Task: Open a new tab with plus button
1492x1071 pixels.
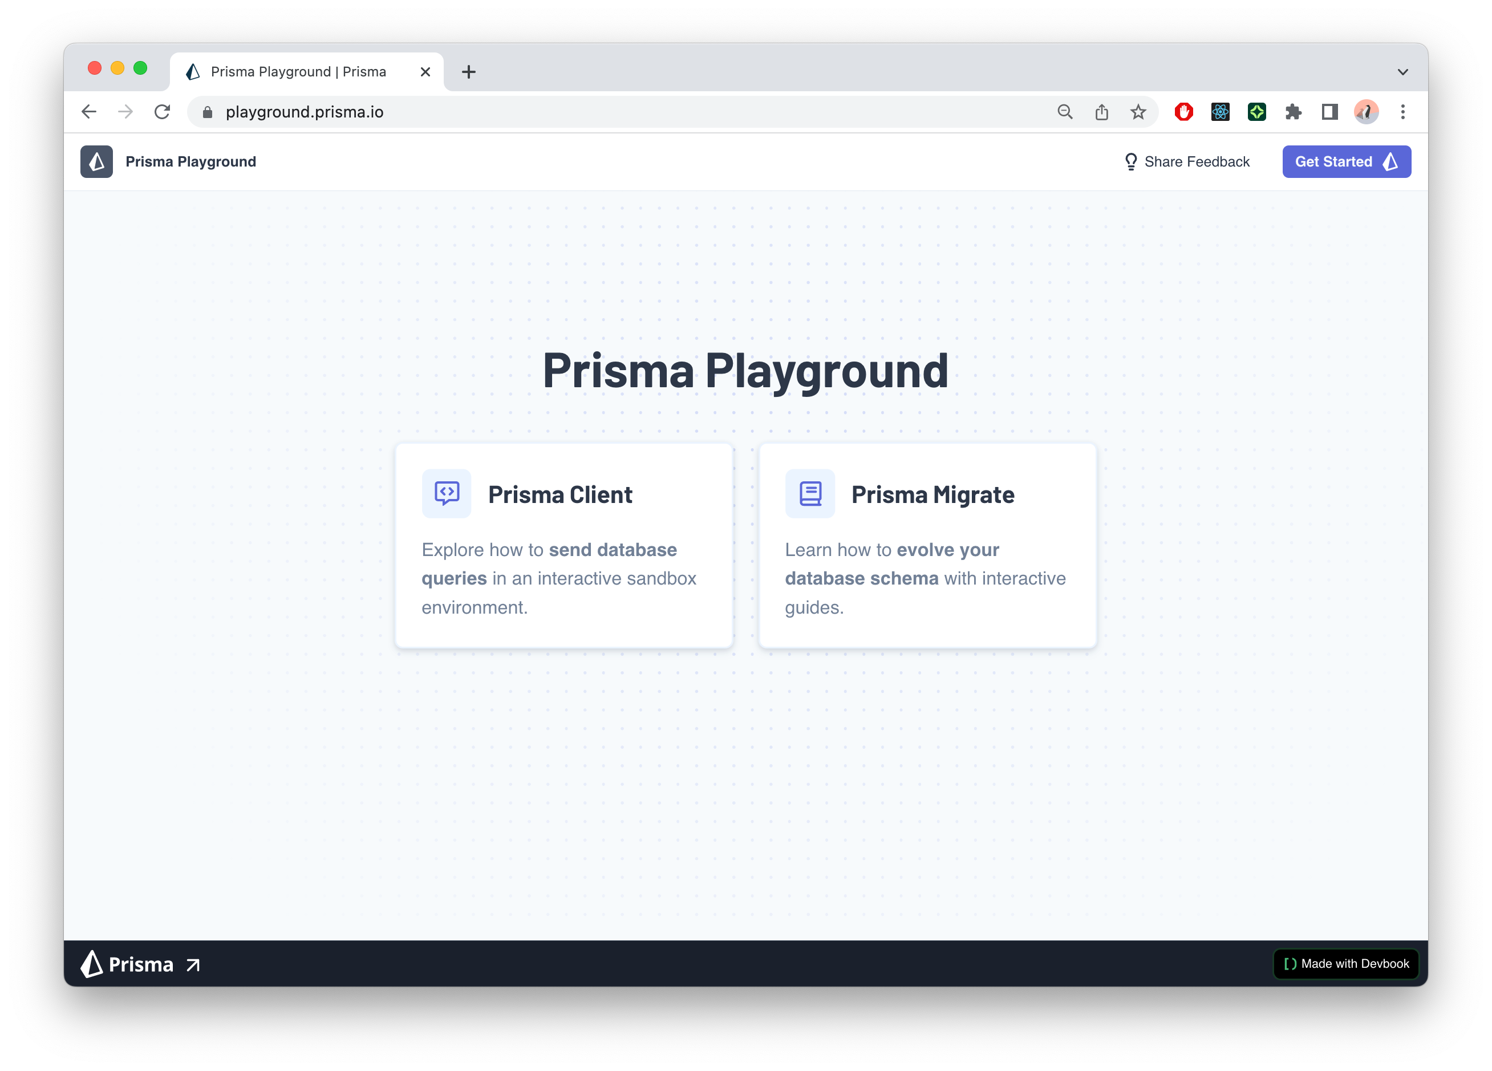Action: pyautogui.click(x=468, y=72)
